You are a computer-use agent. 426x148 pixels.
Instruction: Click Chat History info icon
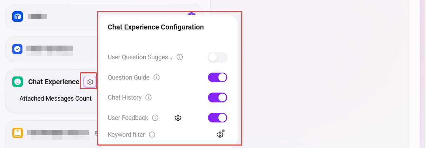(149, 97)
